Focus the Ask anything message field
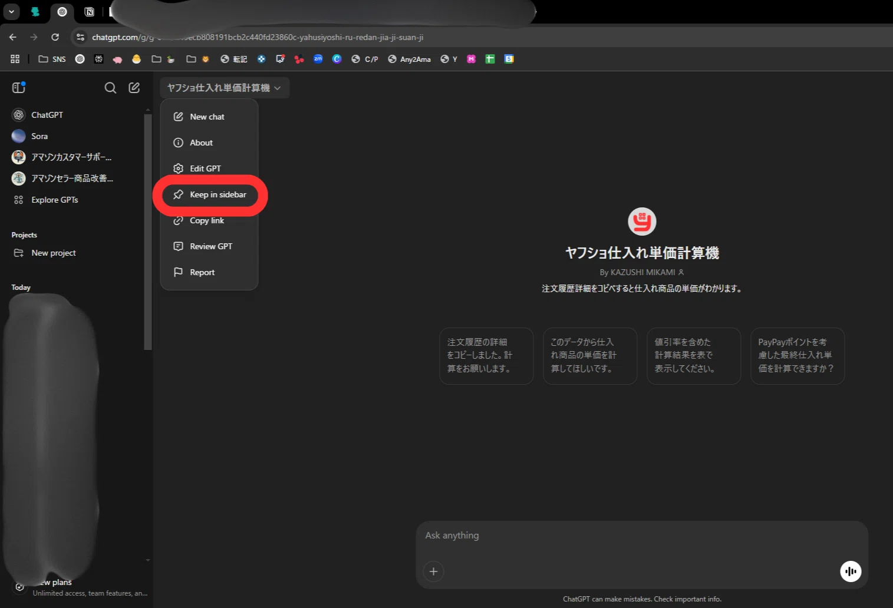This screenshot has width=893, height=608. click(642, 536)
